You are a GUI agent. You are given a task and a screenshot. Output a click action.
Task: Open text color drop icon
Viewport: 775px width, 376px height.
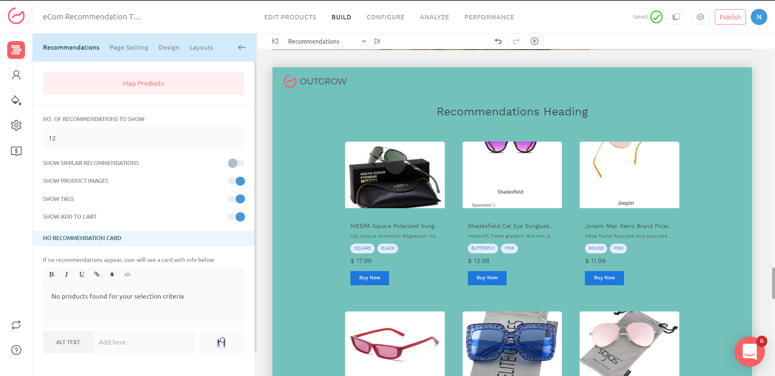click(112, 274)
